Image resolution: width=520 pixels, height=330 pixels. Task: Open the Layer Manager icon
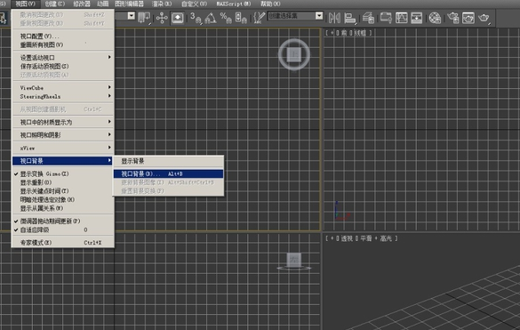(x=368, y=18)
